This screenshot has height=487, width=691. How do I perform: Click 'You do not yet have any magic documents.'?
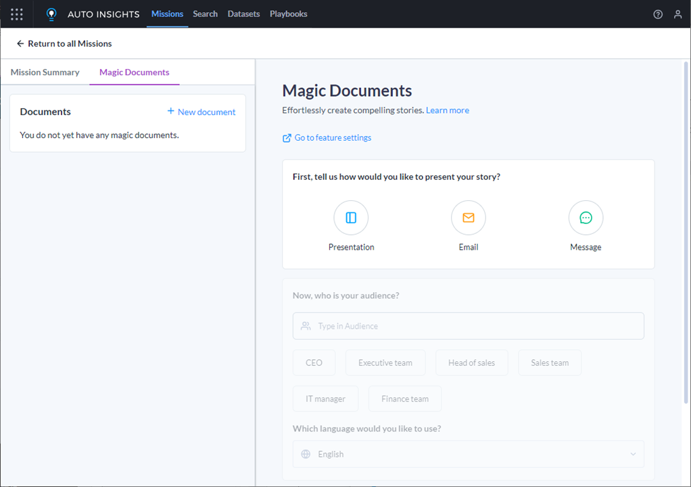99,135
